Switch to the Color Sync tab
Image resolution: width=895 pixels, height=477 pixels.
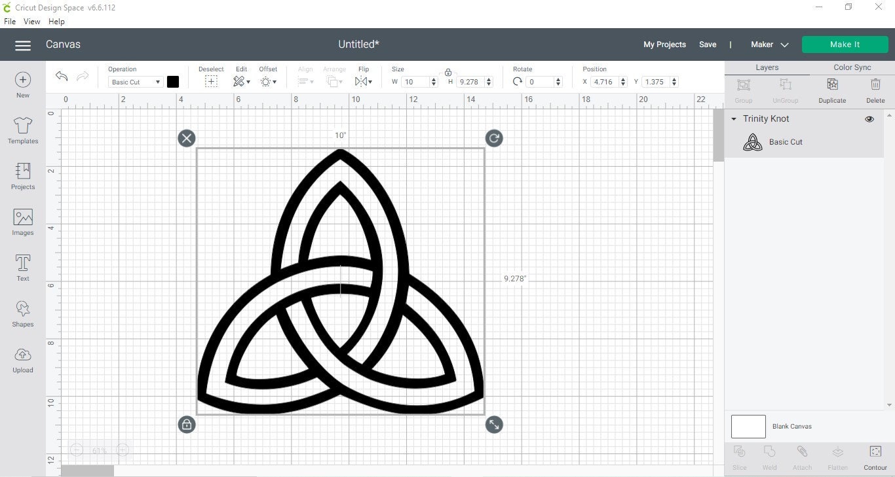point(852,67)
